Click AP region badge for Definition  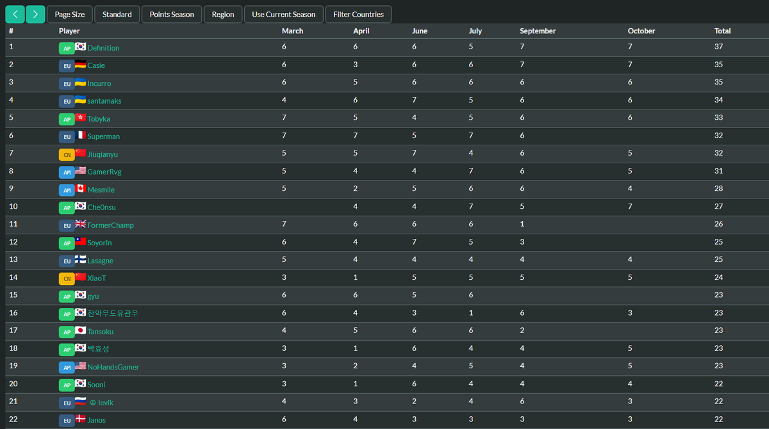[x=66, y=48]
